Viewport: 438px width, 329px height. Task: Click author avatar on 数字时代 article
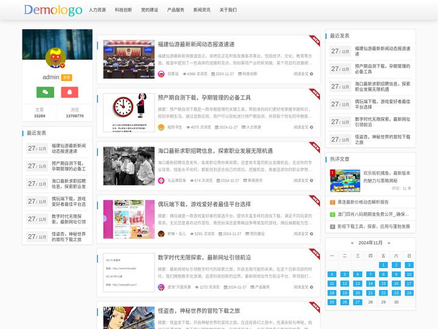[x=161, y=287]
